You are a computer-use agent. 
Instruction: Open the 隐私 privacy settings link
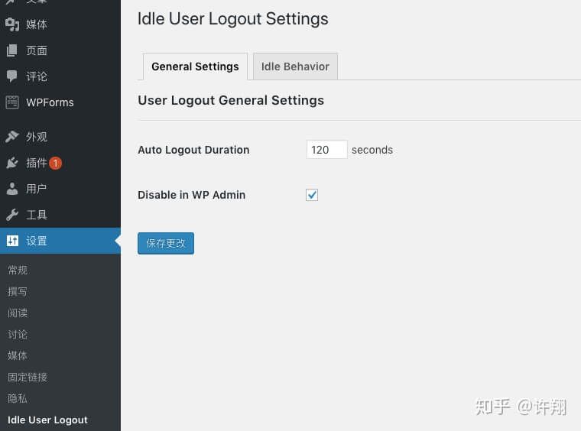tap(18, 398)
